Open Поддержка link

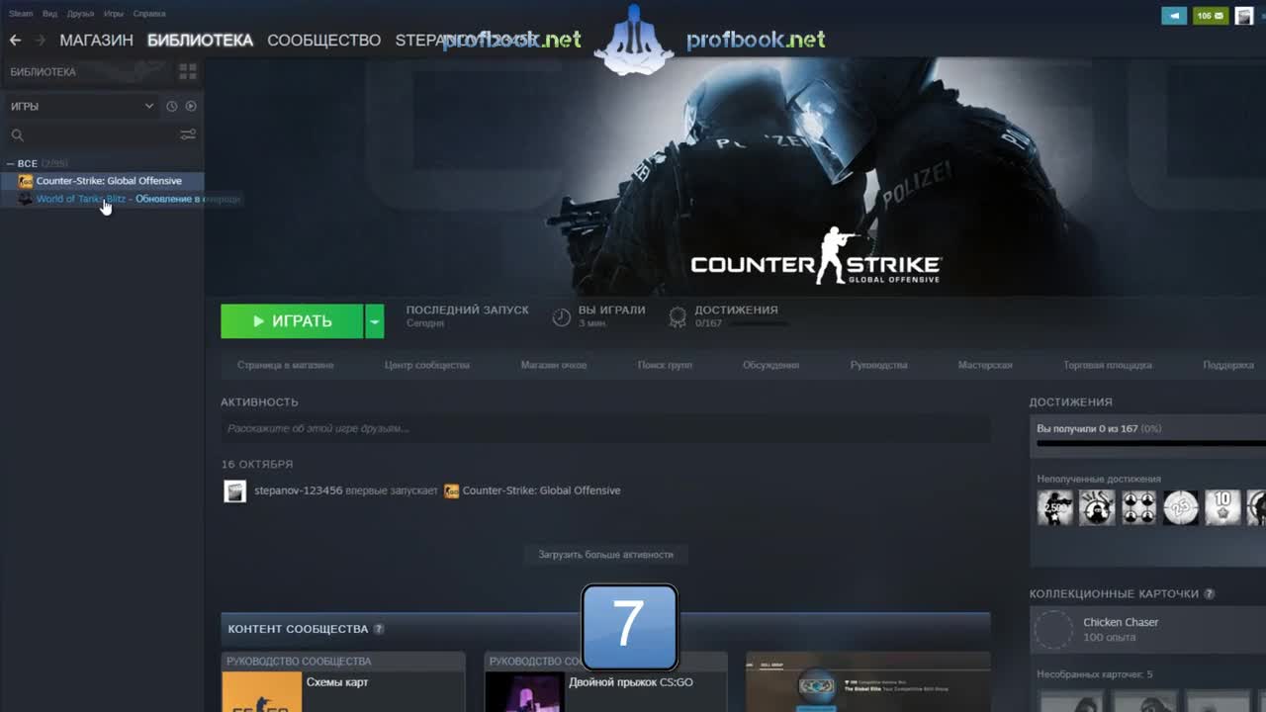pos(1228,365)
